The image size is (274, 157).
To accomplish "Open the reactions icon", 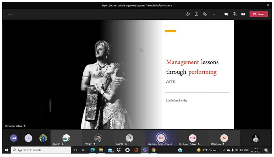I will coord(205,14).
